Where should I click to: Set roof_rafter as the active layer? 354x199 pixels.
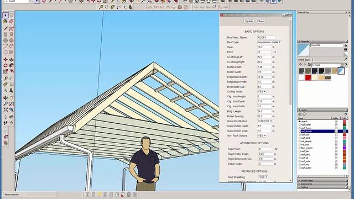point(300,124)
